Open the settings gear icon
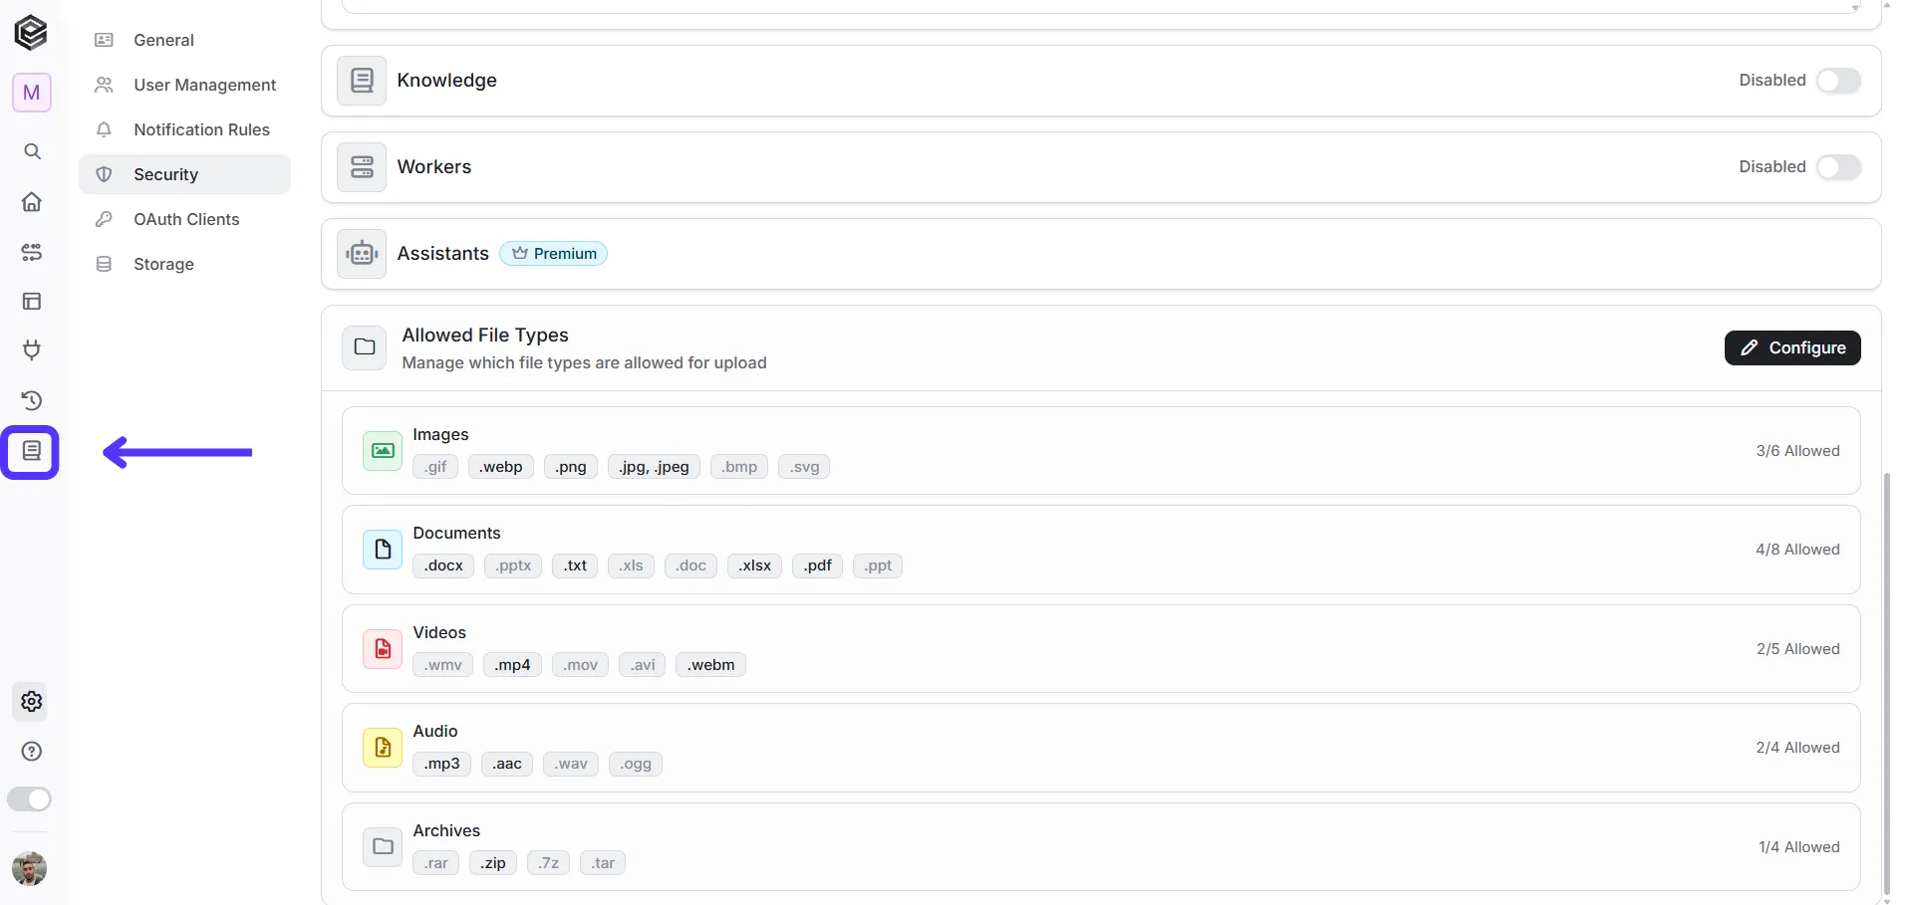 (32, 702)
